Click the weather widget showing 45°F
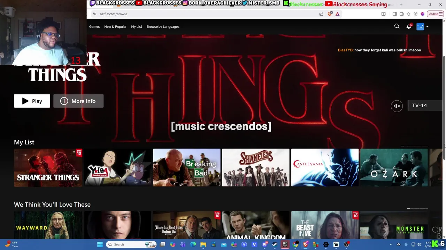446x250 pixels. pyautogui.click(x=10, y=244)
